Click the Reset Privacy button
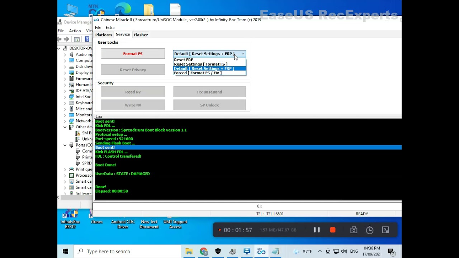This screenshot has width=459, height=258. coord(133,70)
